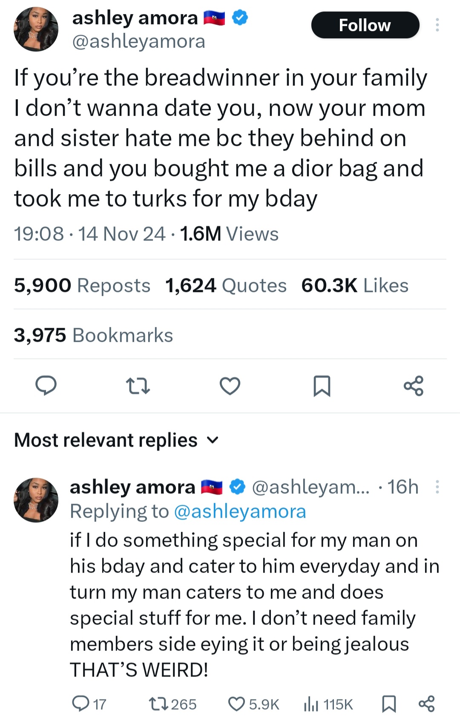Image resolution: width=460 pixels, height=722 pixels.
Task: Open the @ashleyamora mention link
Action: tap(240, 512)
